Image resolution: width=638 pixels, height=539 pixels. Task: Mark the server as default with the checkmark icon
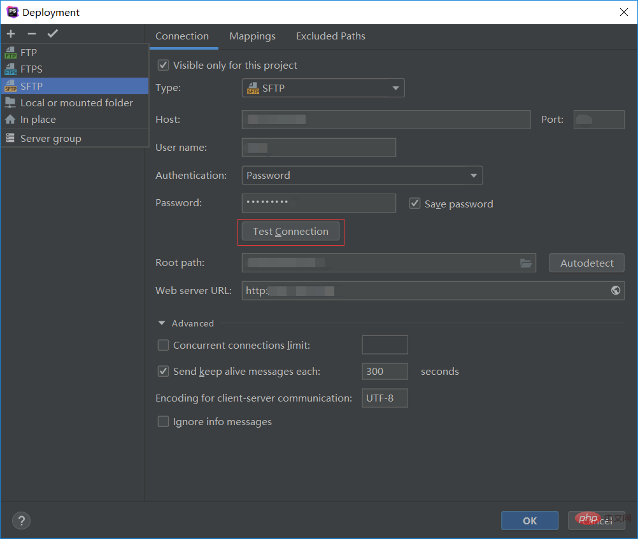[53, 34]
